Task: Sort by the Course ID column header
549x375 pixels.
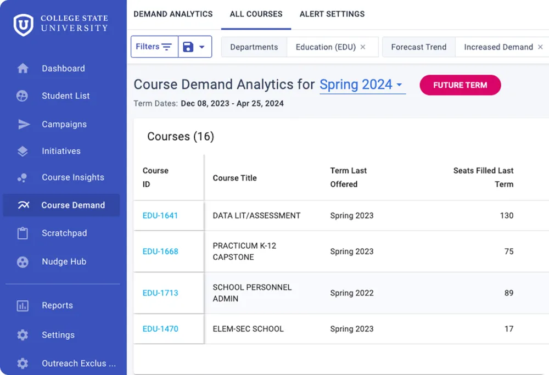Action: 155,177
